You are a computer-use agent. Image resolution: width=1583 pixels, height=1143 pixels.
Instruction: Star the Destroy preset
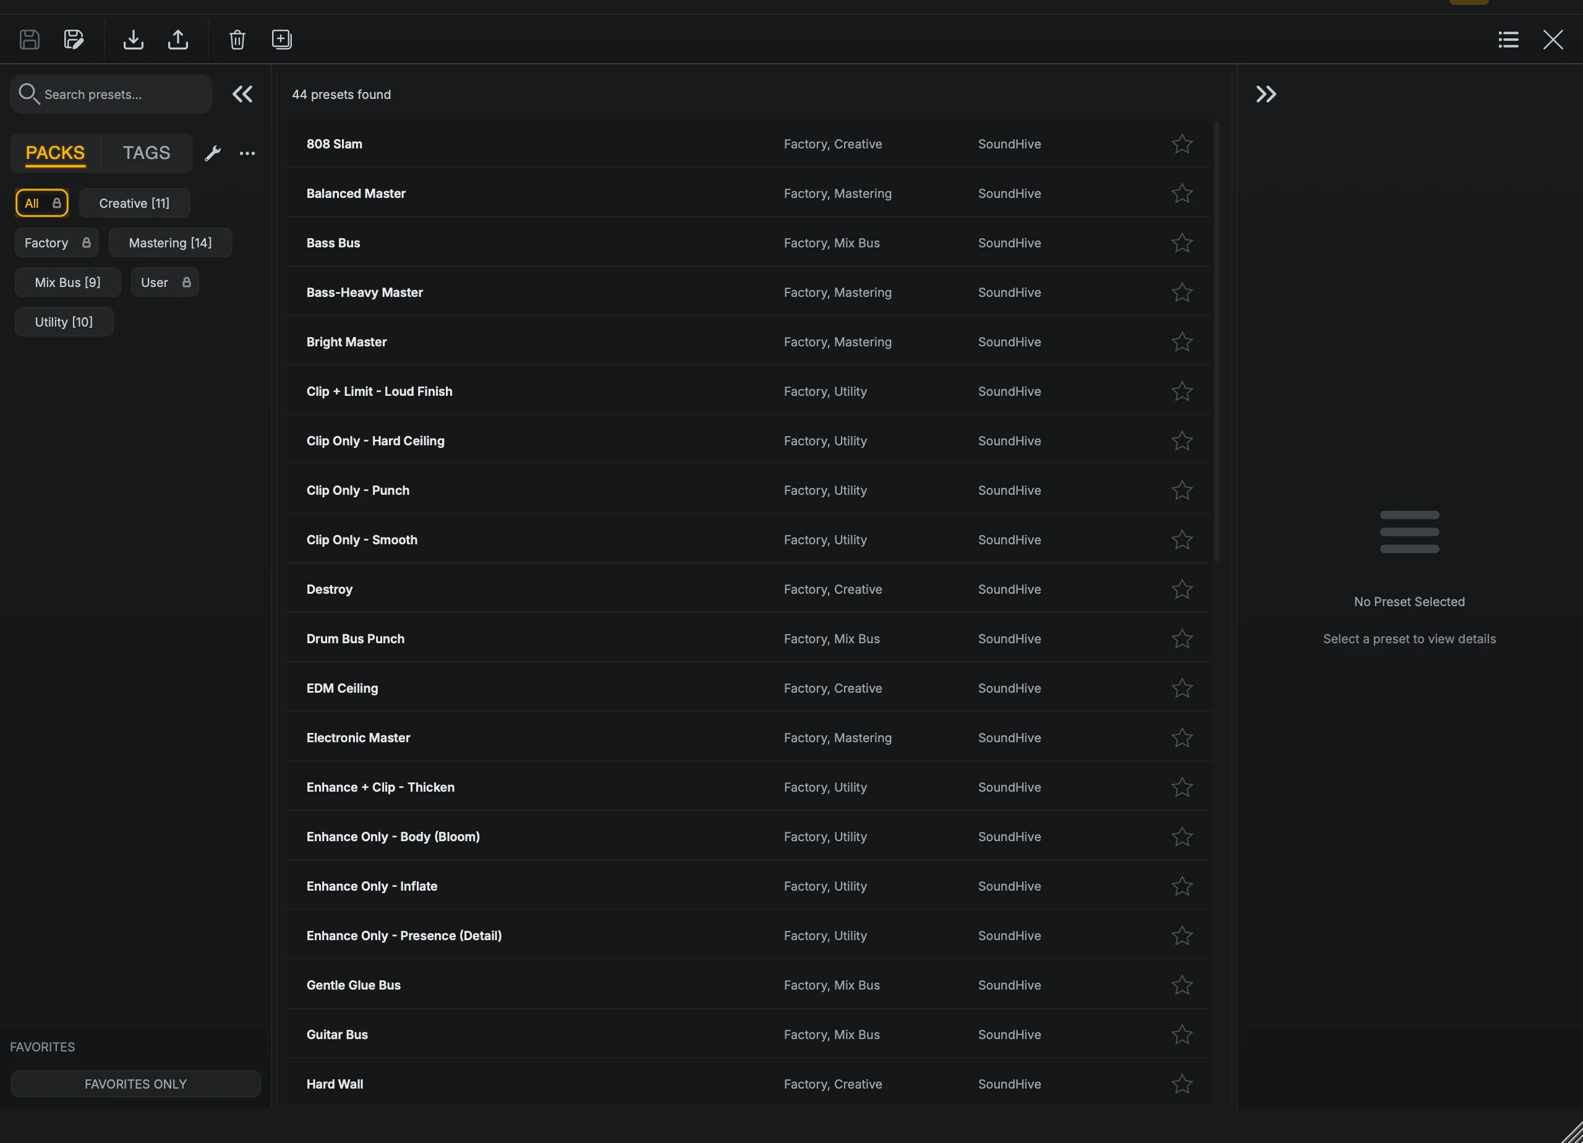(1182, 589)
